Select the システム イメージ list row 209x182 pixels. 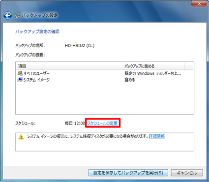pyautogui.click(x=105, y=80)
